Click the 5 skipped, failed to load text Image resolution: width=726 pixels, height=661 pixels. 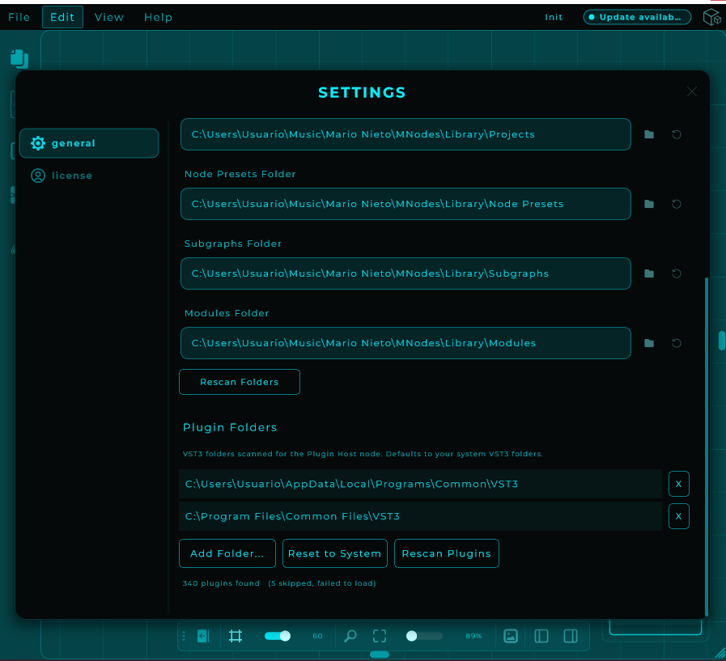pyautogui.click(x=322, y=583)
